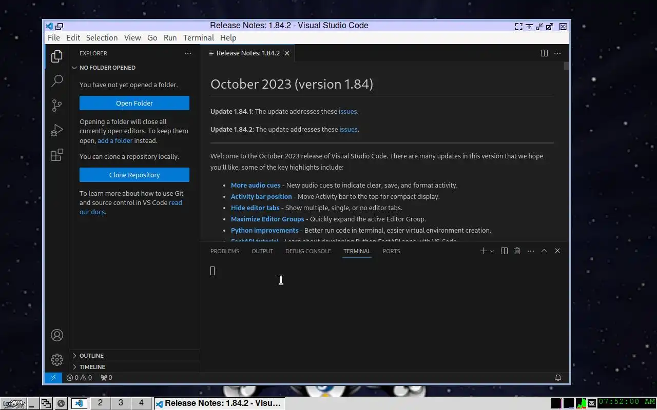Click the forwarded ports indicator in status bar
This screenshot has height=410, width=657.
point(106,378)
